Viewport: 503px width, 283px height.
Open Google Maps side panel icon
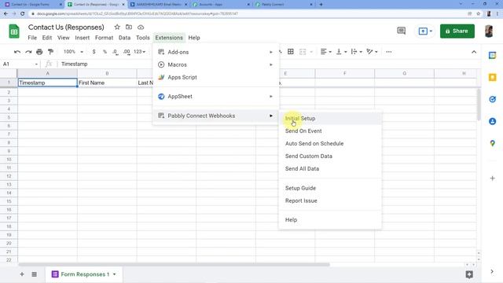click(x=492, y=143)
